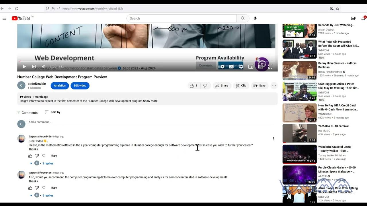Start voice search with microphone icon
This screenshot has width=367, height=206.
coord(255,18)
